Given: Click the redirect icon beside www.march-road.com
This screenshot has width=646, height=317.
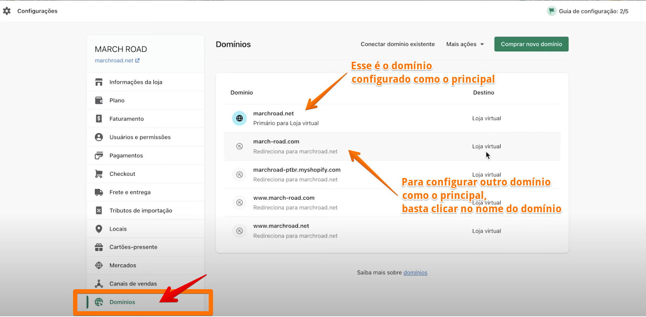Looking at the screenshot, I should 239,203.
